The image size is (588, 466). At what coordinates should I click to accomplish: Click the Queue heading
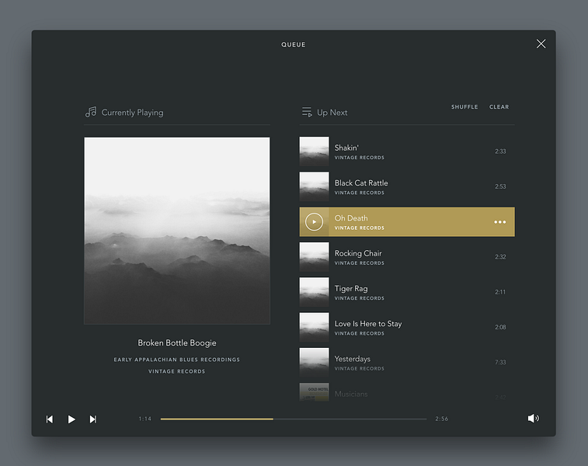click(x=294, y=44)
